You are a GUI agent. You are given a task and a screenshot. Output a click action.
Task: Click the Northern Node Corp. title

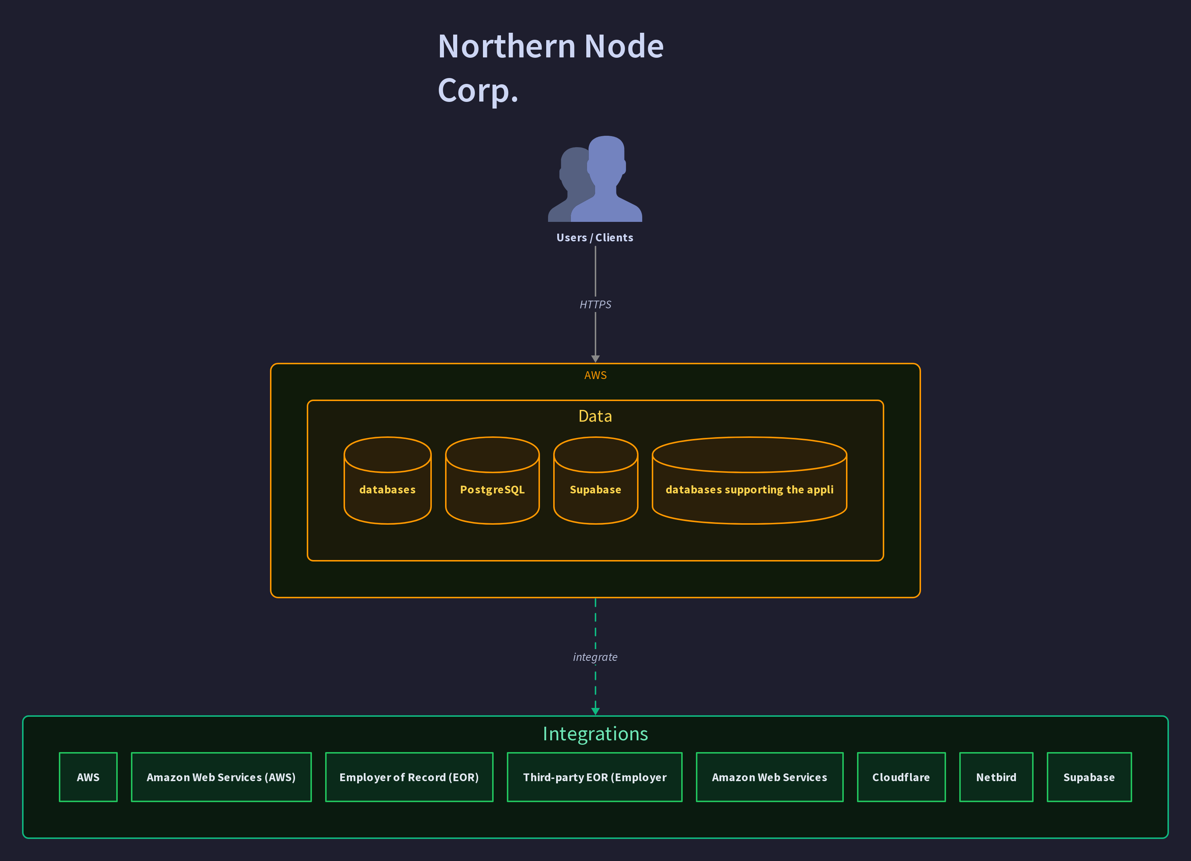pyautogui.click(x=551, y=68)
